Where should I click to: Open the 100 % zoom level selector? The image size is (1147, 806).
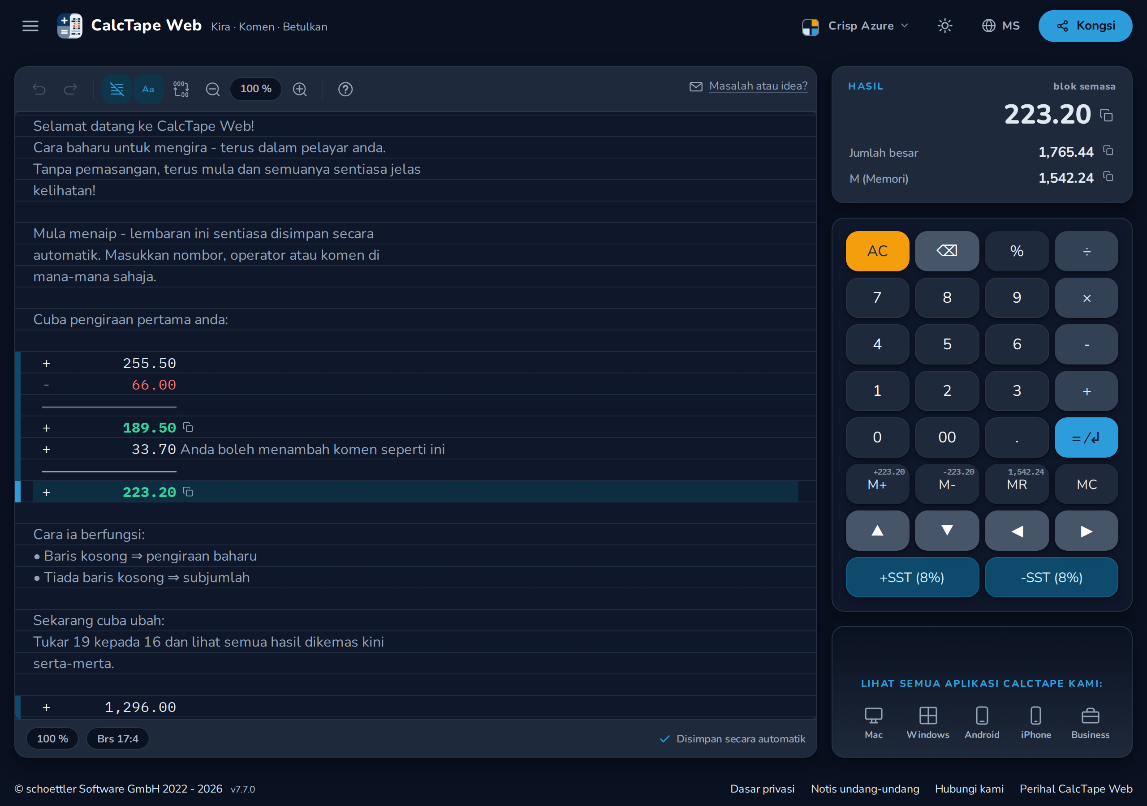coord(256,89)
